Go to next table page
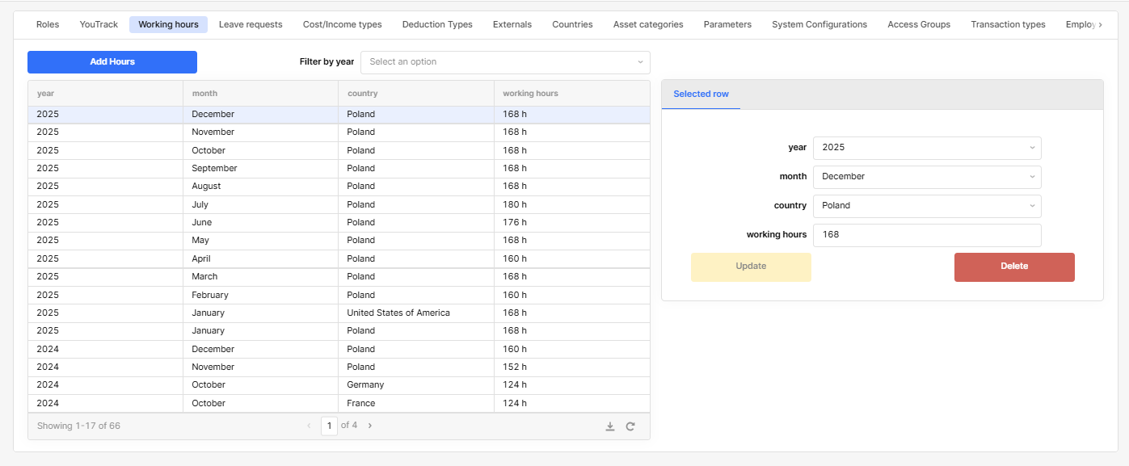1129x466 pixels. [370, 426]
